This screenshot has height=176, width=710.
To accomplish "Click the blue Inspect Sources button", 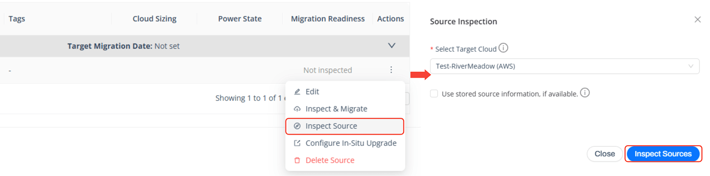I will point(663,154).
